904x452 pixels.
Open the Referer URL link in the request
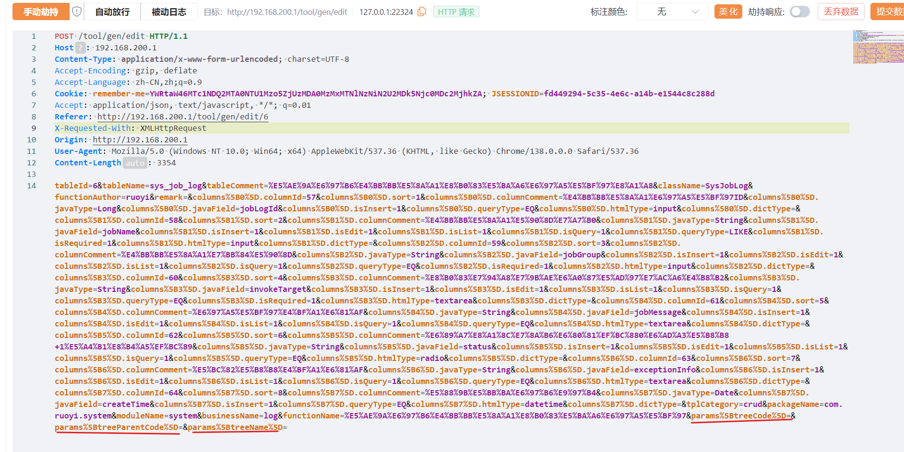point(183,117)
